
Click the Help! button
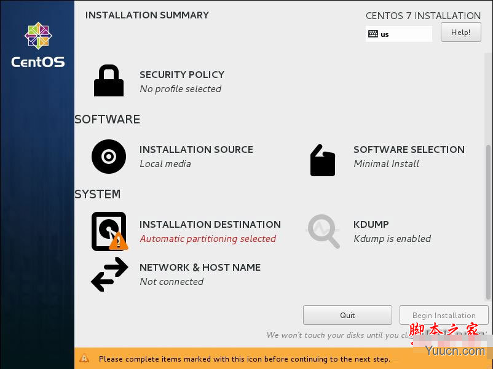461,32
